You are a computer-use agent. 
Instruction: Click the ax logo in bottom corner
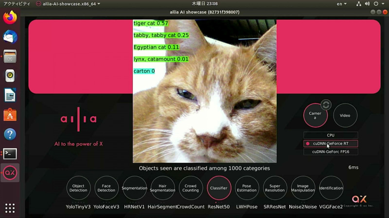pyautogui.click(x=359, y=199)
